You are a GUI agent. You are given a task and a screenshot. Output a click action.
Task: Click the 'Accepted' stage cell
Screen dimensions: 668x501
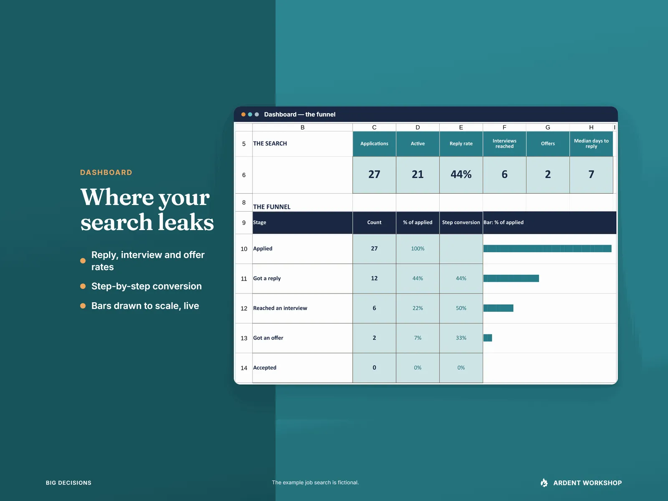pyautogui.click(x=303, y=368)
